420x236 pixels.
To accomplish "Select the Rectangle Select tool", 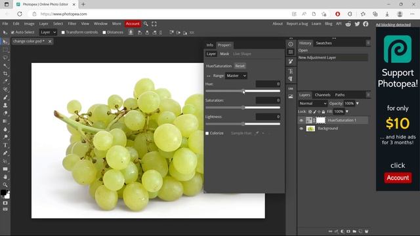I will pos(5,50).
